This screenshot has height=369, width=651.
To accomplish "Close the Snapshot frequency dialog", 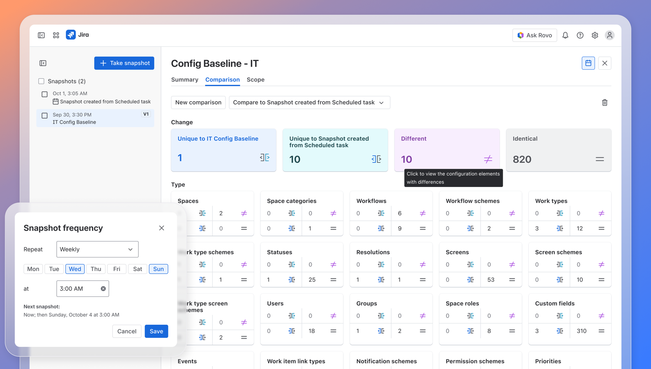I will [161, 228].
